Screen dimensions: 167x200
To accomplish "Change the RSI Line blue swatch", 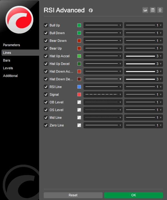I will (79, 87).
